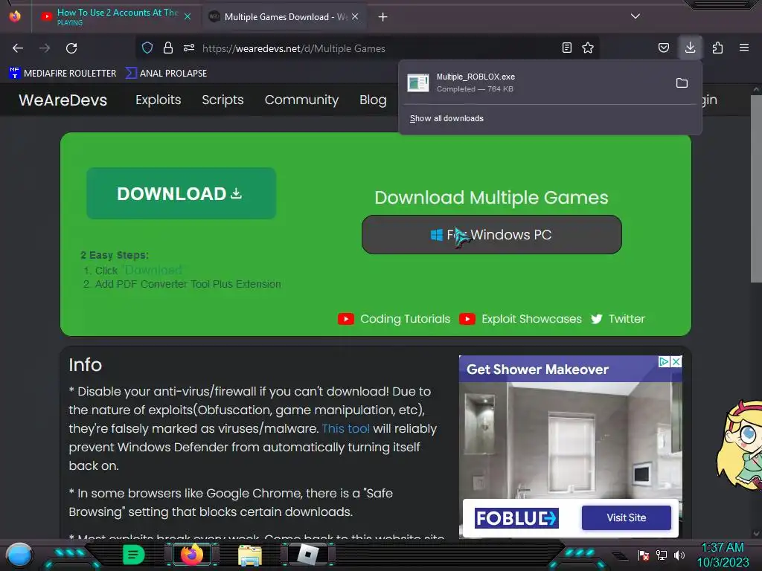
Task: Bookmark this page with the star
Action: (588, 48)
